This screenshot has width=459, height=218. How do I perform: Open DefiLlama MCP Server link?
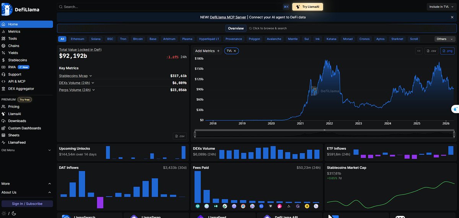[x=228, y=17]
